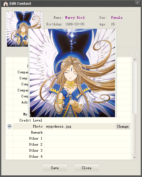Select the Credit Level value cell

[x=87, y=120]
